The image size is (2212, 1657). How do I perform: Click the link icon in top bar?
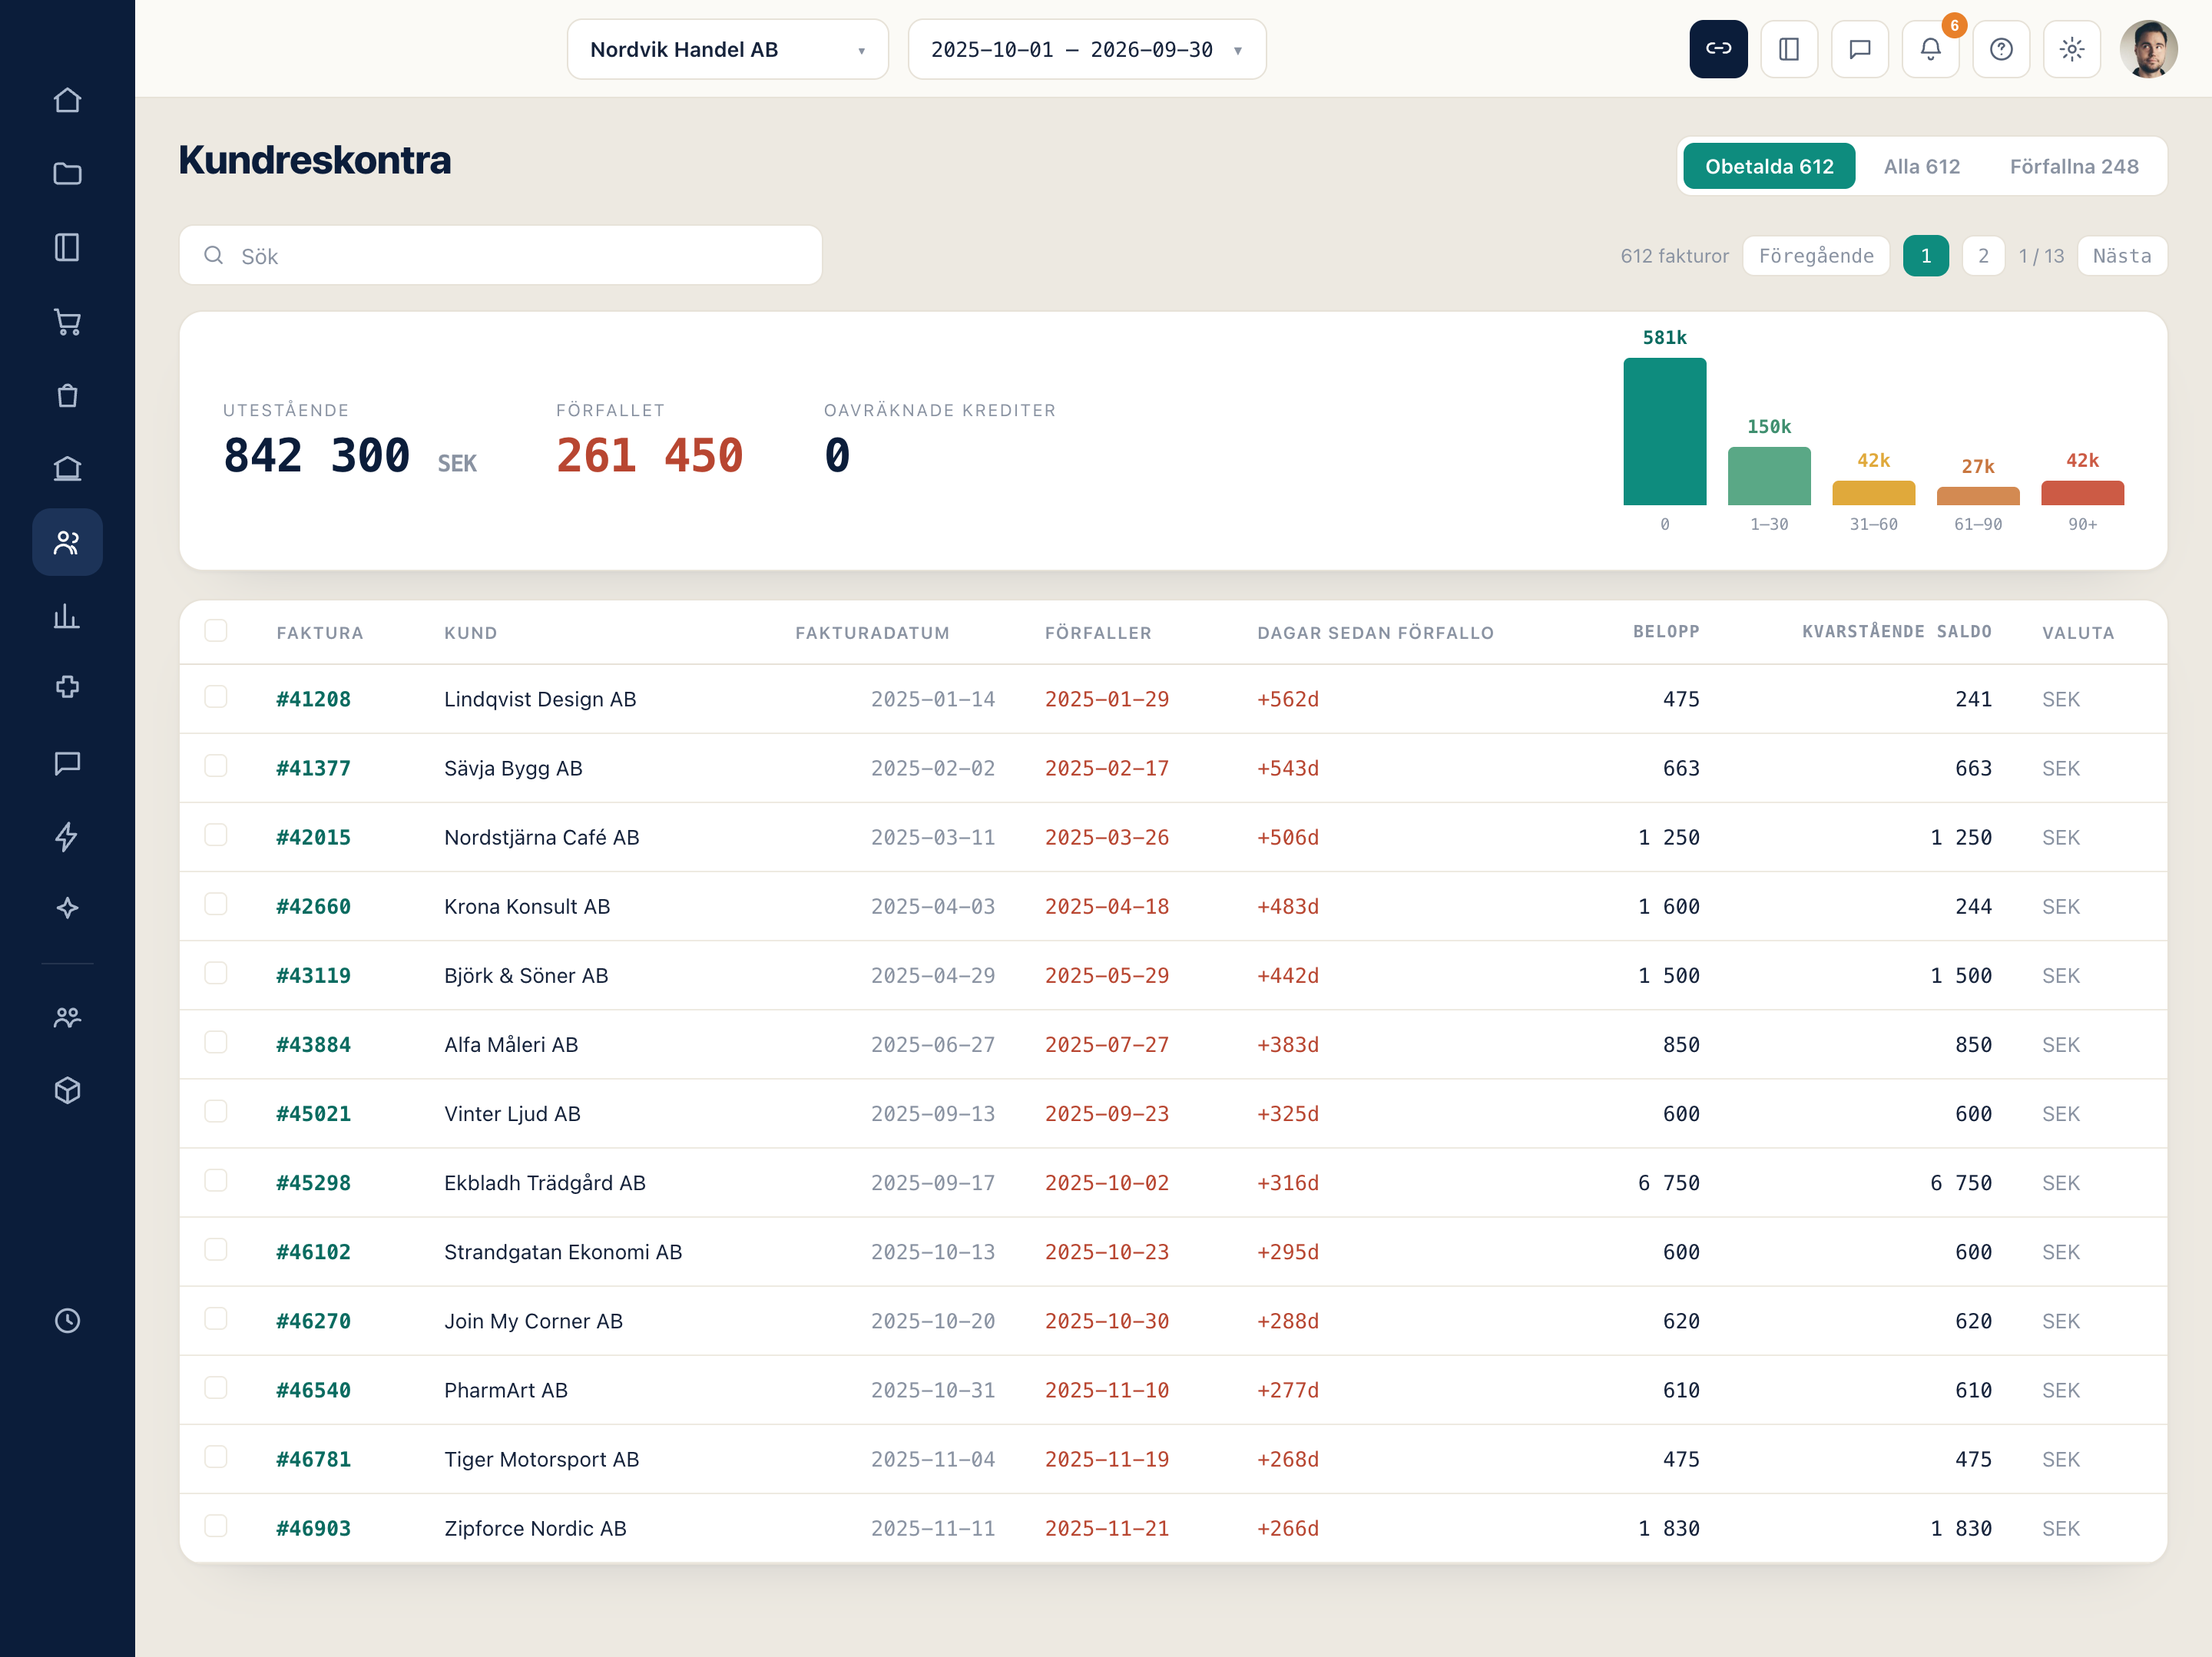point(1718,49)
